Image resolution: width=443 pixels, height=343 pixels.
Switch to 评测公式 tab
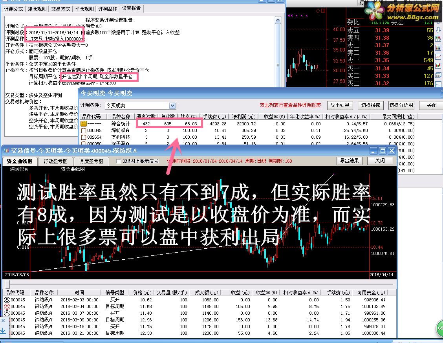tap(14, 9)
